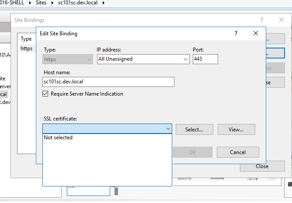Toggle Require Server Name Indication checkbox
Image resolution: width=292 pixels, height=203 pixels.
tap(45, 94)
